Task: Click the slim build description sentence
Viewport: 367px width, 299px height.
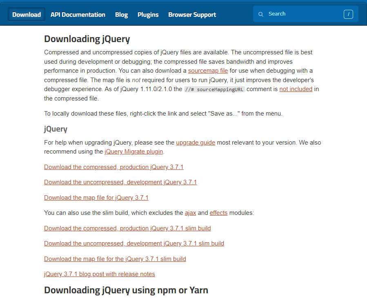Action: [149, 213]
